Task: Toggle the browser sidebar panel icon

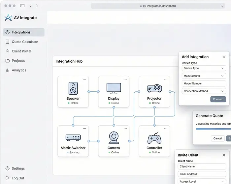Action: click(22, 6)
